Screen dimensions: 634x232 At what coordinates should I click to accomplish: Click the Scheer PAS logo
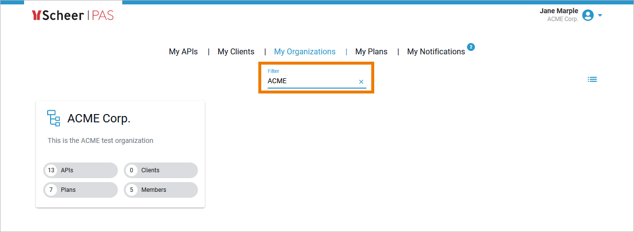click(73, 16)
